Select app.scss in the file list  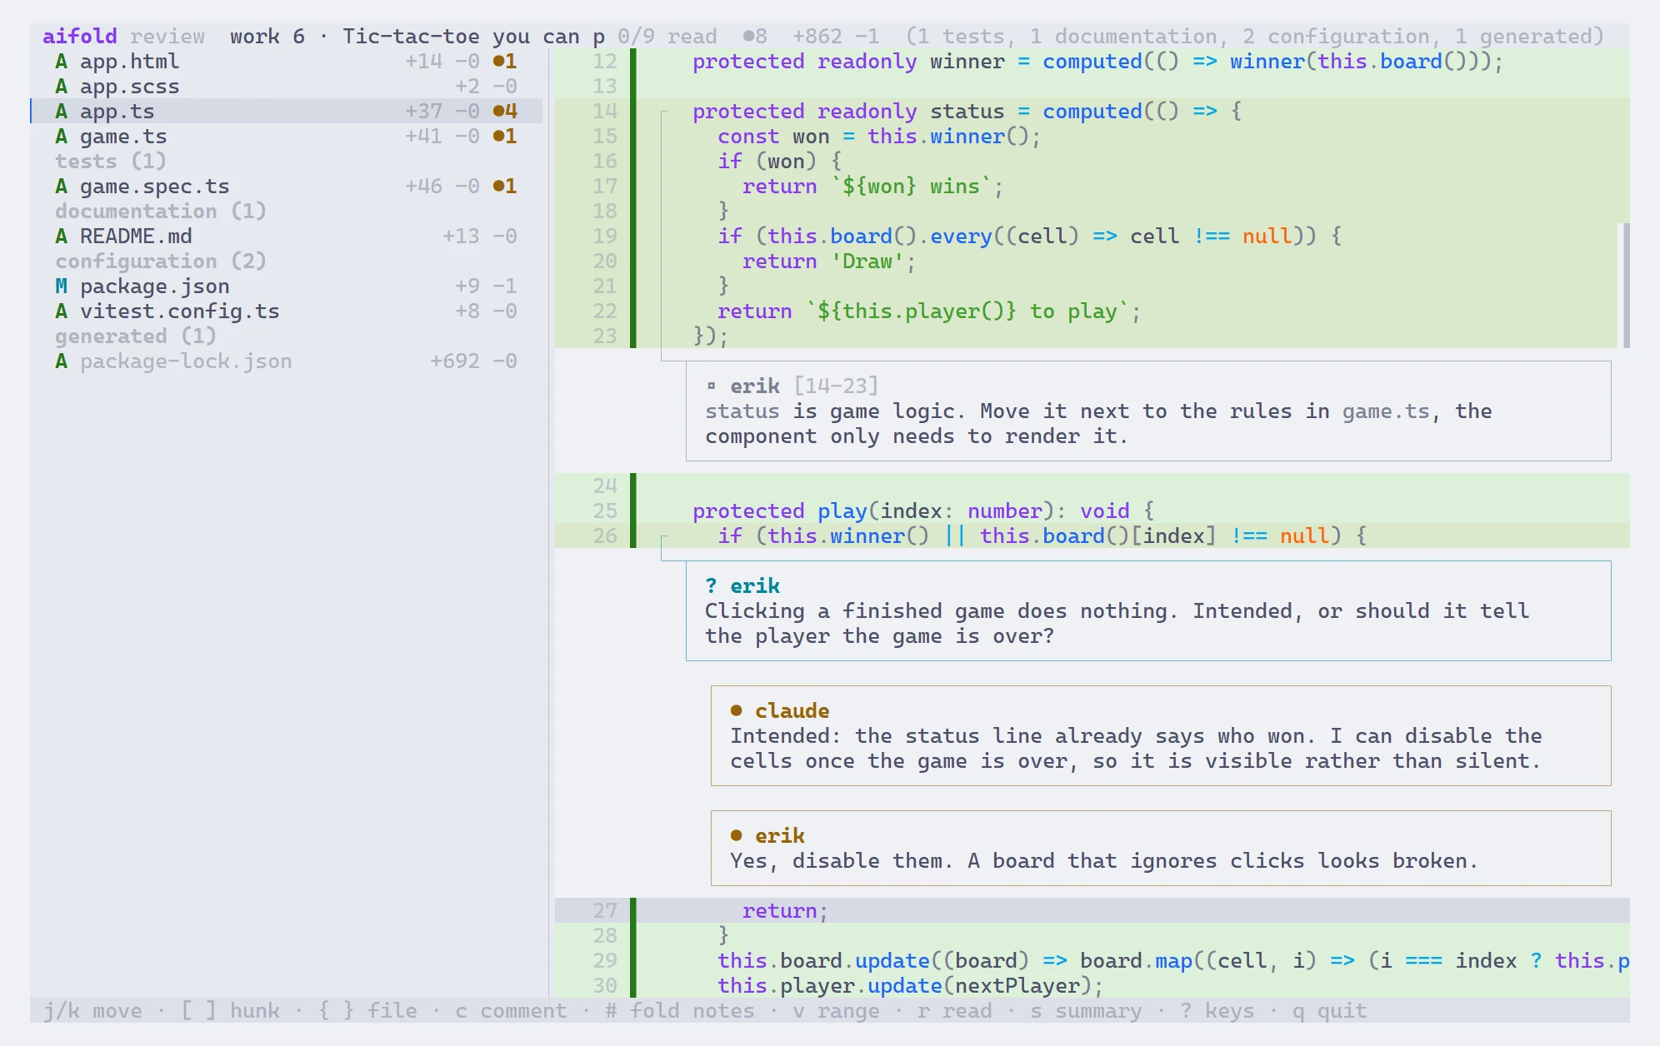pyautogui.click(x=286, y=87)
